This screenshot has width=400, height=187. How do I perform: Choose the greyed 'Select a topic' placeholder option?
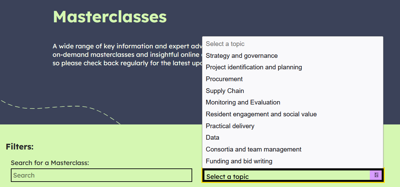(225, 44)
